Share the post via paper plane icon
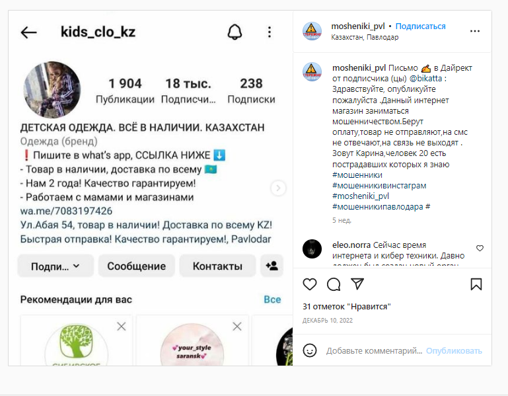The image size is (508, 396). point(357,284)
